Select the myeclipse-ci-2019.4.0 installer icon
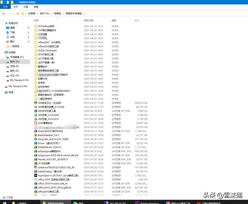 coord(36,175)
